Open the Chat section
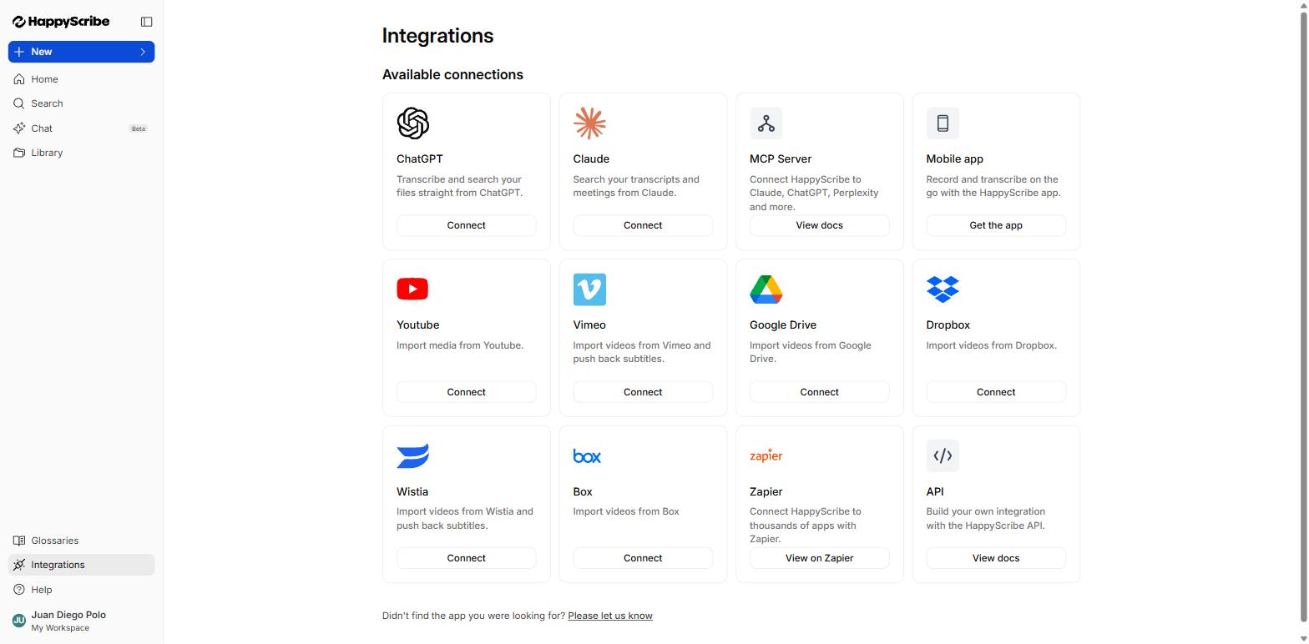The height and width of the screenshot is (644, 1309). point(81,128)
